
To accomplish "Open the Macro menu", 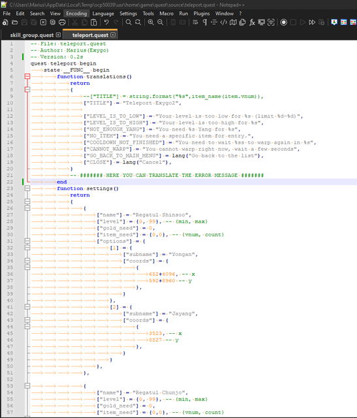I will pyautogui.click(x=166, y=13).
